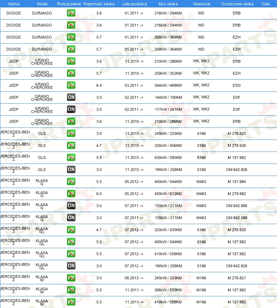Click PB icon in GLS 245kW M 276.821 row
The height and width of the screenshot is (308, 277).
(71, 133)
